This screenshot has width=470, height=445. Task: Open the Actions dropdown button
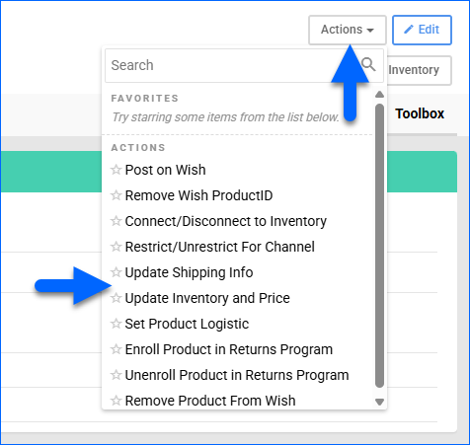click(348, 30)
